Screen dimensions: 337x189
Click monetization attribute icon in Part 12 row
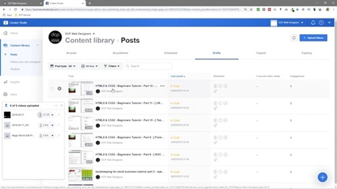coord(215,86)
